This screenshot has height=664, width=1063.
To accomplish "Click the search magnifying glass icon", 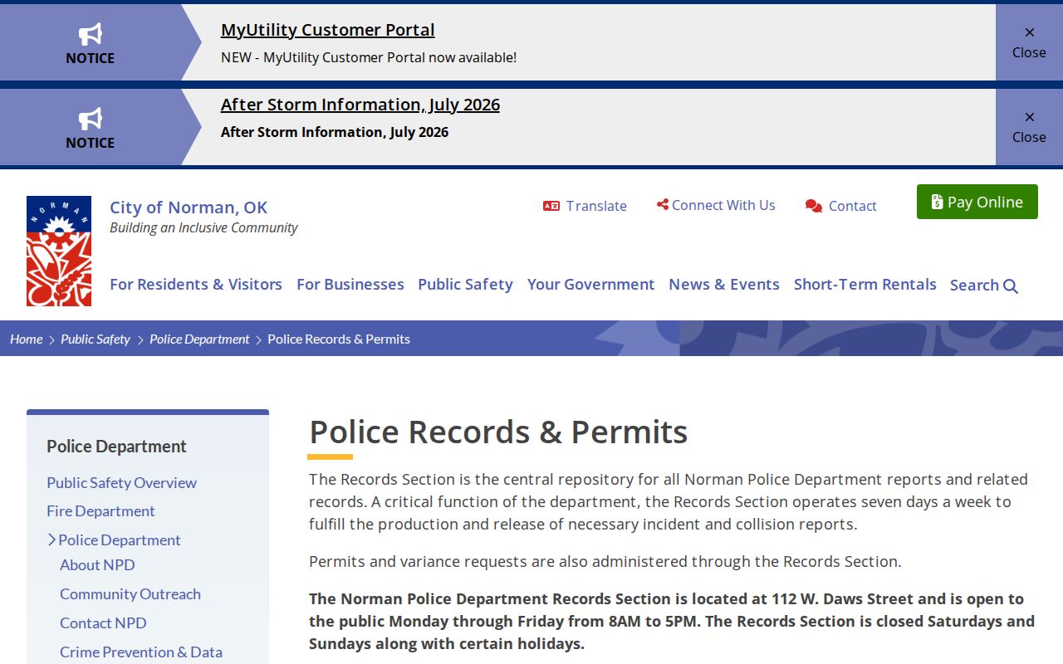I will [x=1011, y=286].
